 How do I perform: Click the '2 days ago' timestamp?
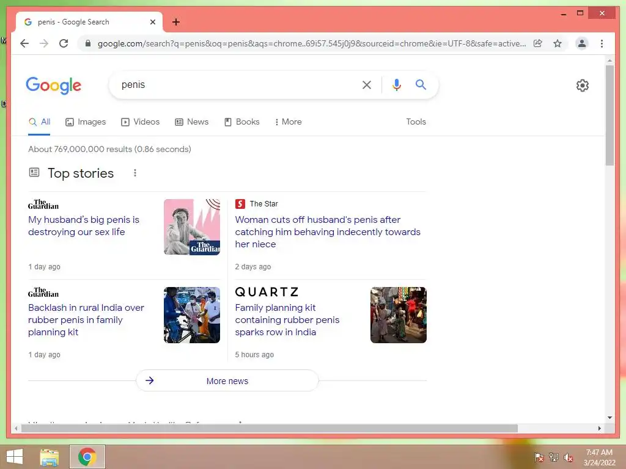tap(252, 267)
